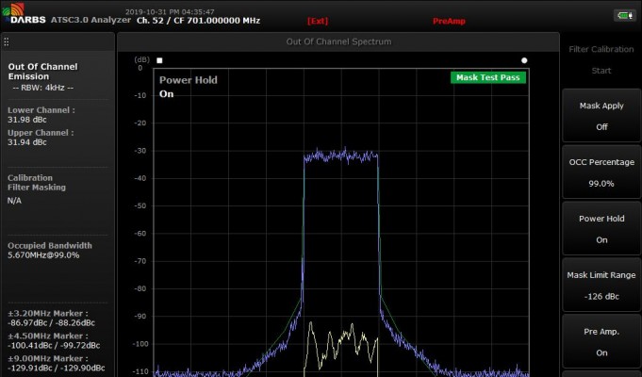This screenshot has height=377, width=642.
Task: Click the white square marker above graph
Action: (x=159, y=60)
